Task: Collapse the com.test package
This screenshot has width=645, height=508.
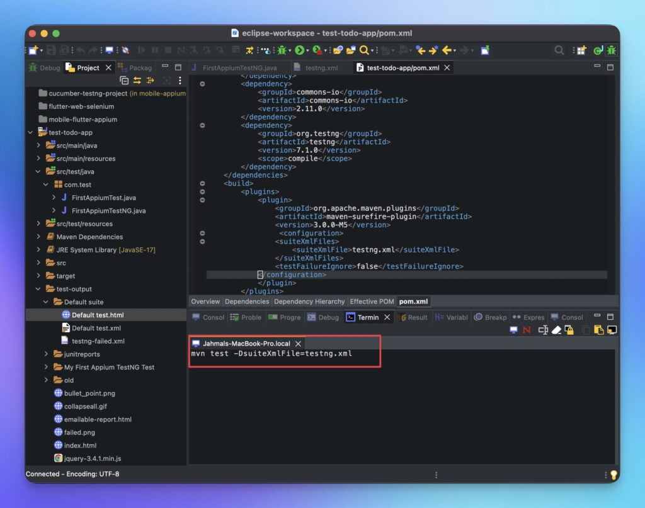Action: point(46,184)
